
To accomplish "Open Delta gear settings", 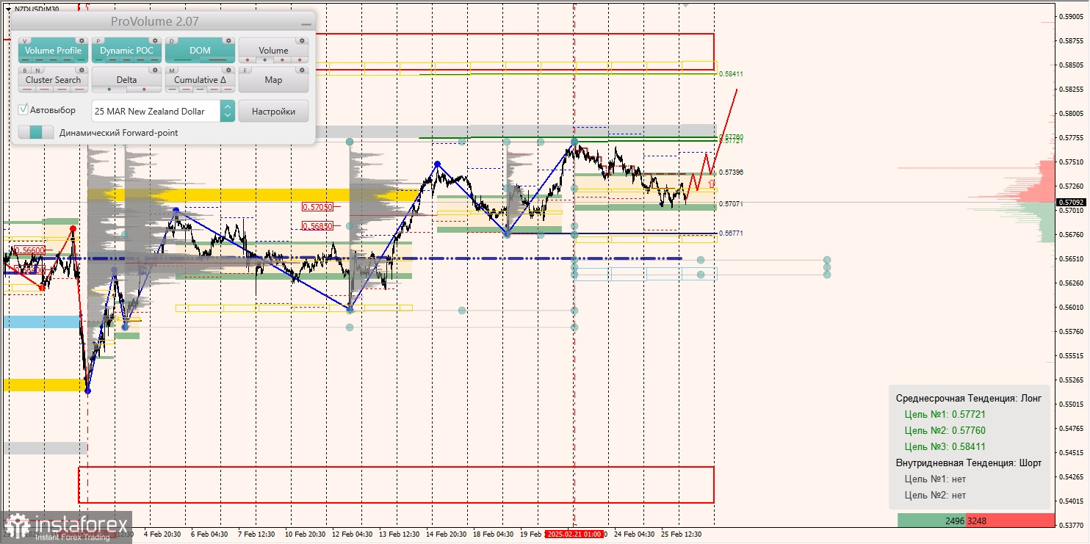I will [x=155, y=70].
